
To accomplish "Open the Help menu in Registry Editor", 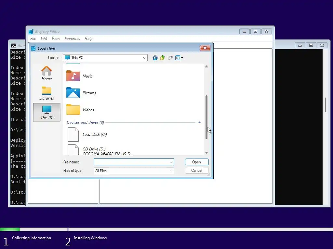I will [x=88, y=39].
